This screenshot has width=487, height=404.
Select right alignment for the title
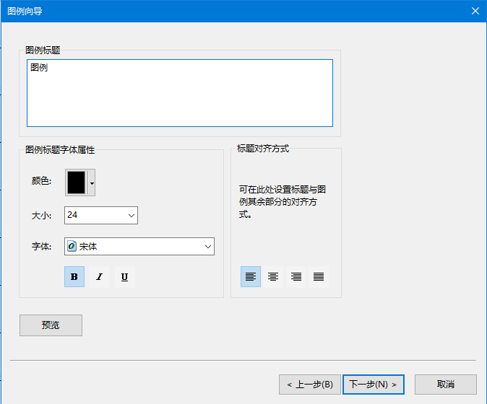click(x=296, y=276)
